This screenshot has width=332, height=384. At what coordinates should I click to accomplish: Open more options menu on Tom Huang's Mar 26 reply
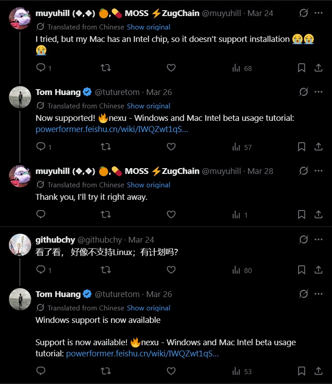pyautogui.click(x=319, y=92)
